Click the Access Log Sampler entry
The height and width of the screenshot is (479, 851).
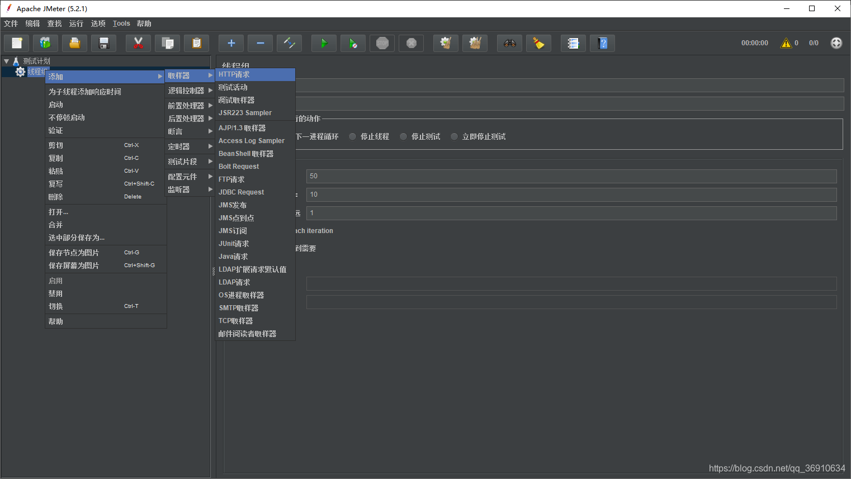pos(256,141)
